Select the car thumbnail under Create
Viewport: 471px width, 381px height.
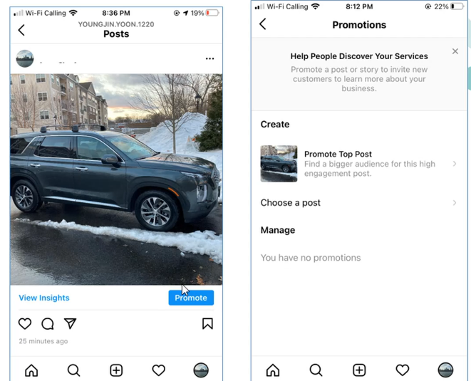(279, 164)
